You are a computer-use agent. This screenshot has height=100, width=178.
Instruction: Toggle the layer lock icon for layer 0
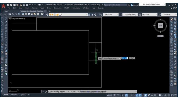[x=58, y=15]
